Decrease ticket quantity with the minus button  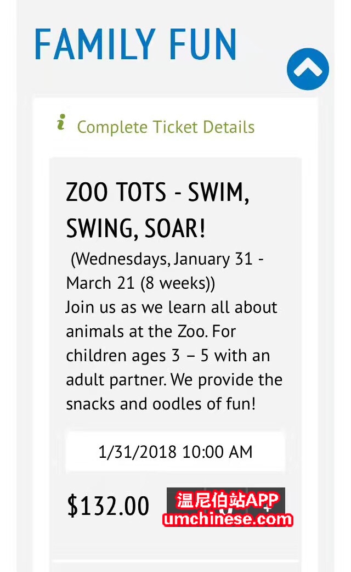[184, 507]
